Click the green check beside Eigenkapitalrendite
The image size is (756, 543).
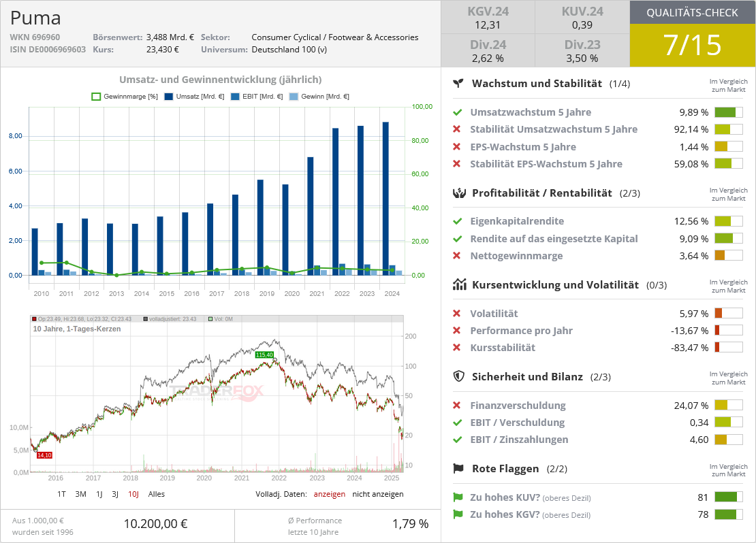(457, 221)
